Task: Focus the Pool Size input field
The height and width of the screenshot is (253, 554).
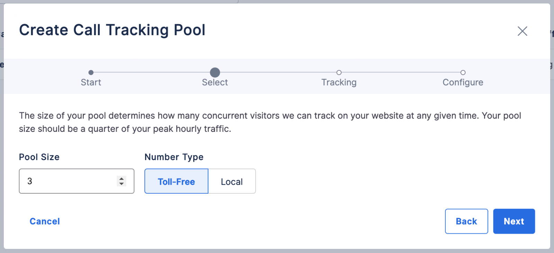Action: tap(77, 181)
